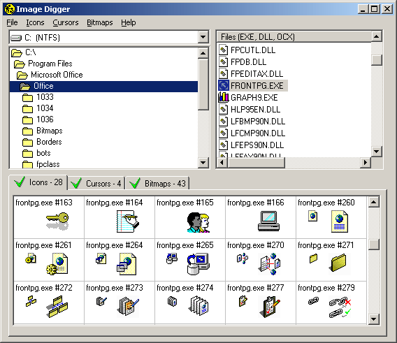The image size is (397, 343).
Task: Click folder tree scroll down arrow
Action: (203, 163)
